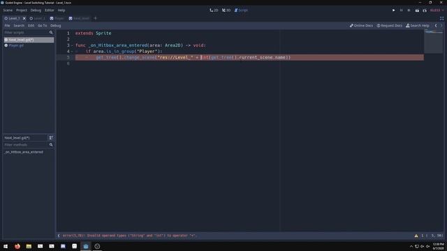Open the Project menu
This screenshot has width=447, height=251.
22,10
